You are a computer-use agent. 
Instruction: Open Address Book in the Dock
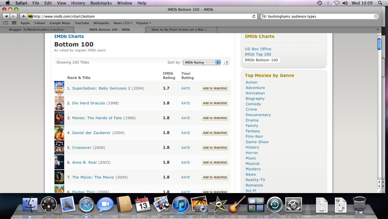tap(124, 204)
